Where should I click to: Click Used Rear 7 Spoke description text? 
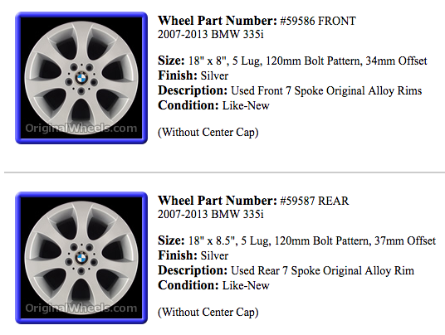[322, 270]
